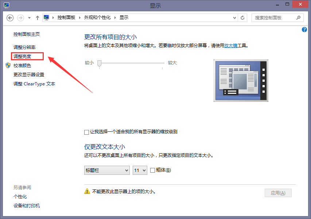The width and height of the screenshot is (311, 219).
Task: Refresh the address bar location
Action: click(x=243, y=18)
